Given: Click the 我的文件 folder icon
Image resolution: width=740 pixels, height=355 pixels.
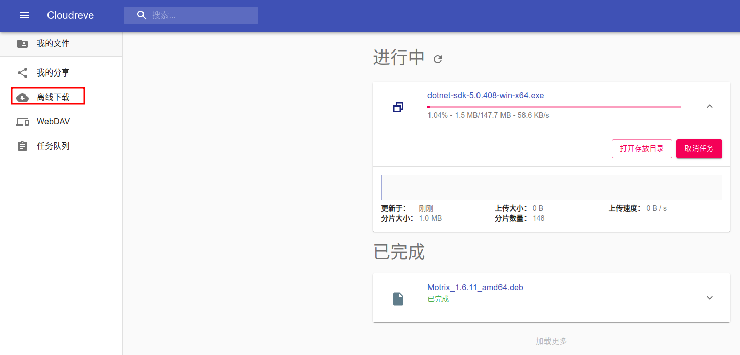Looking at the screenshot, I should tap(22, 44).
